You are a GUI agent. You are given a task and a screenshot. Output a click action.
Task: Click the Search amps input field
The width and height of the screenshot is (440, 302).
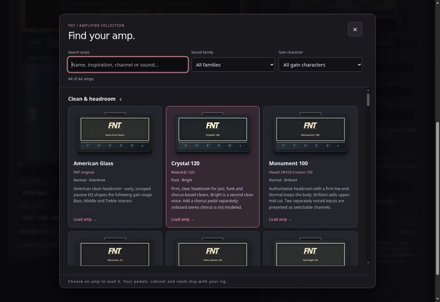click(128, 65)
